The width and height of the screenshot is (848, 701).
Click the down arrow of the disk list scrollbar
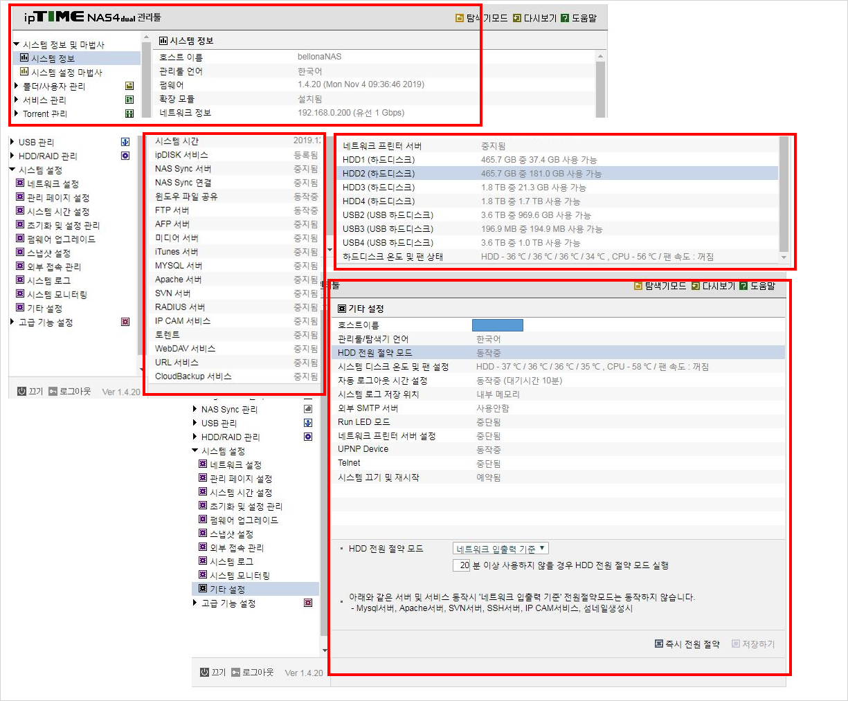784,257
